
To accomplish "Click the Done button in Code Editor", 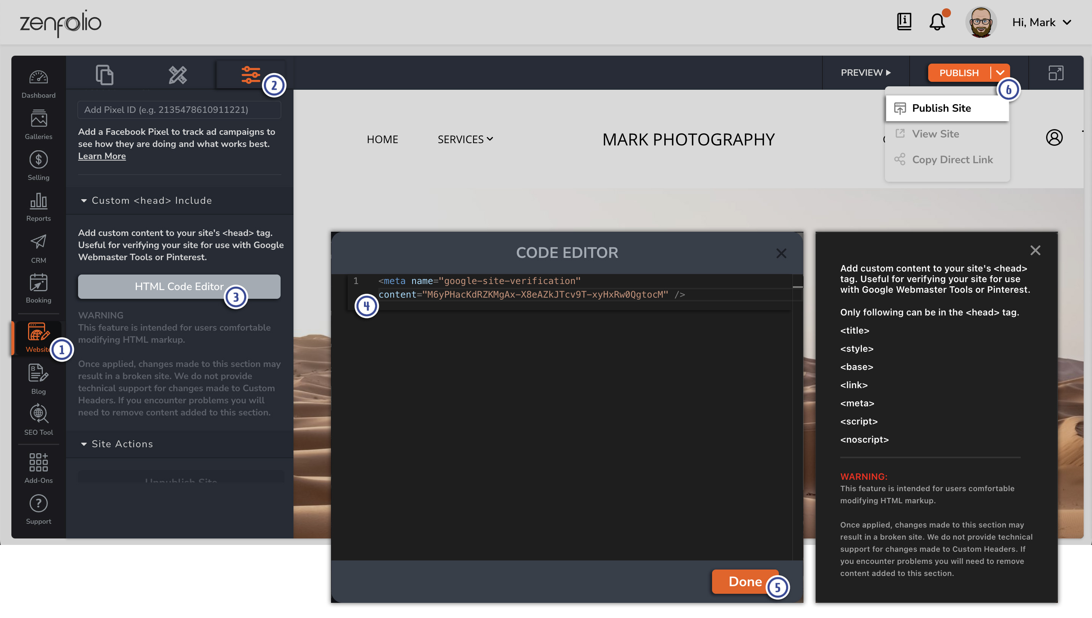I will [x=744, y=582].
